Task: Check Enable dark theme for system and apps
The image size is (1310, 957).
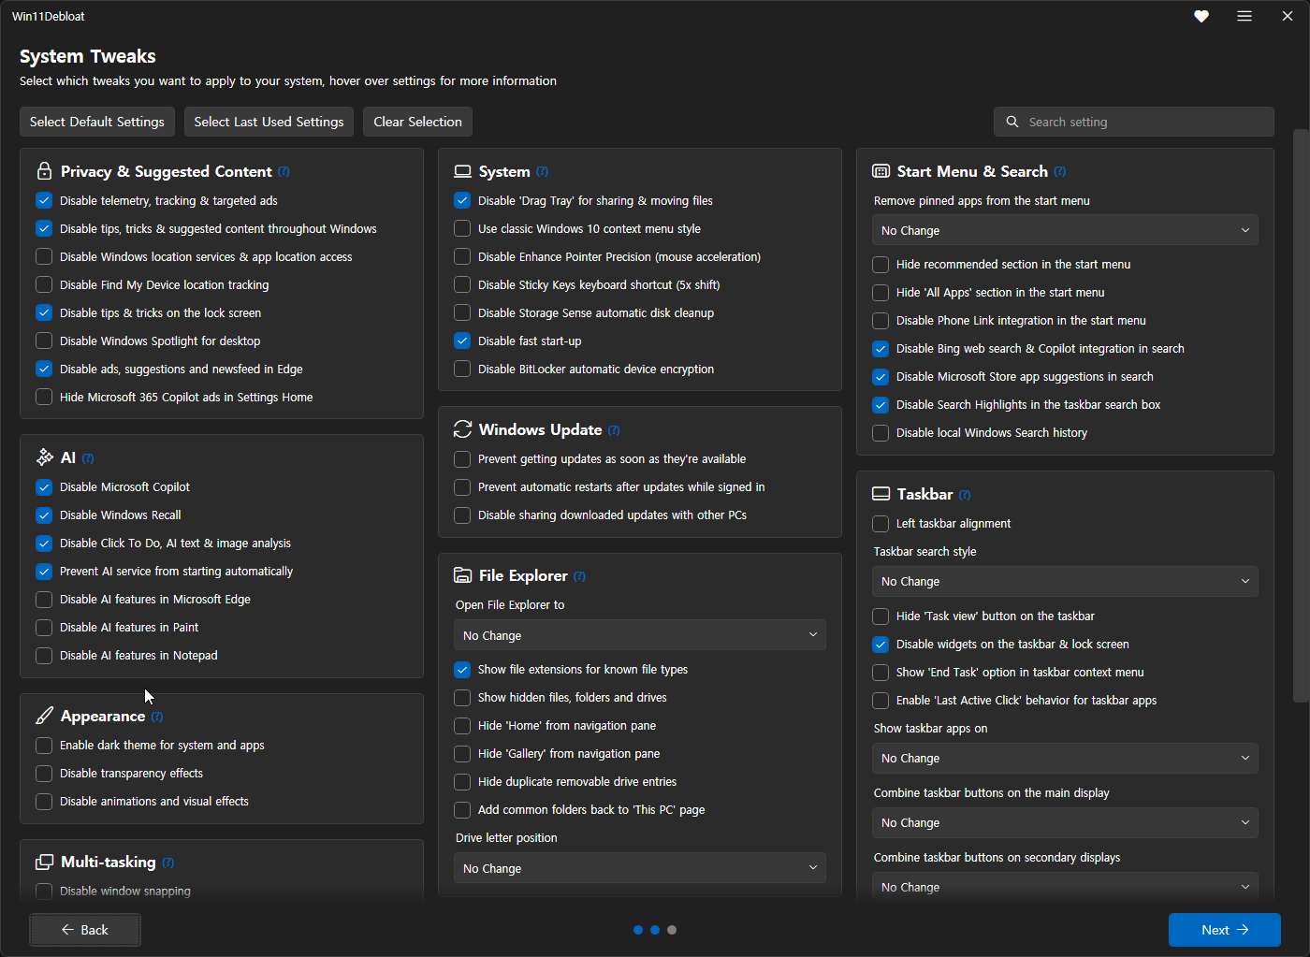Action: click(x=44, y=745)
